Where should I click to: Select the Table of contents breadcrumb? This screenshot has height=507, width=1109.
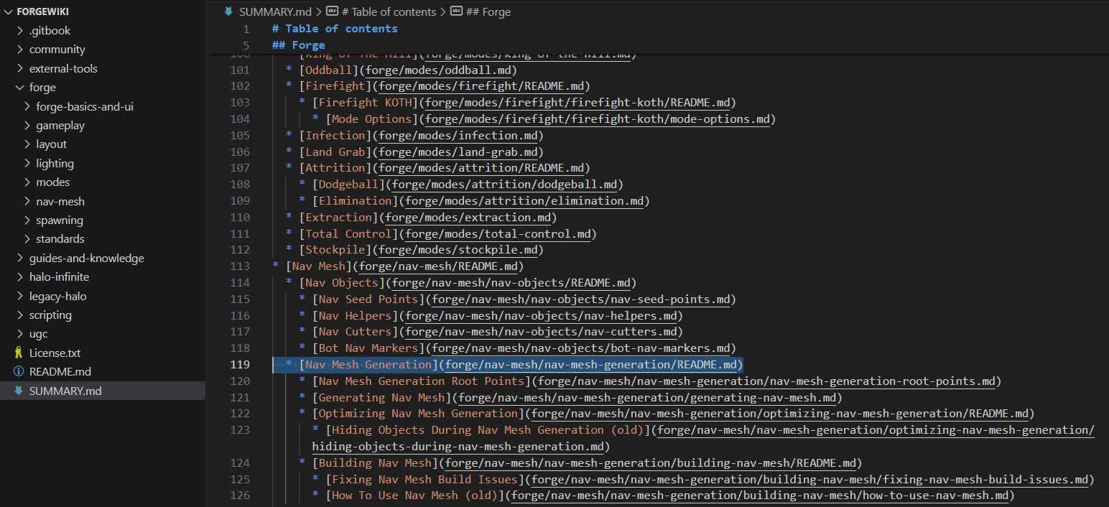(x=389, y=11)
